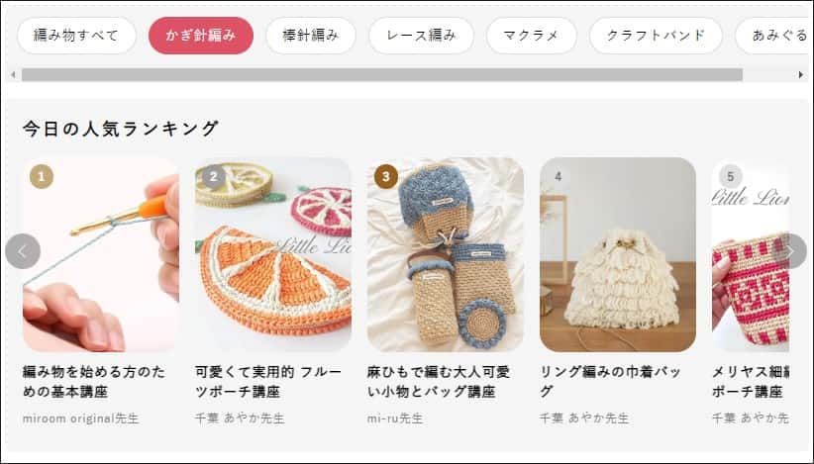Click the next carousel arrow button

coord(789,251)
